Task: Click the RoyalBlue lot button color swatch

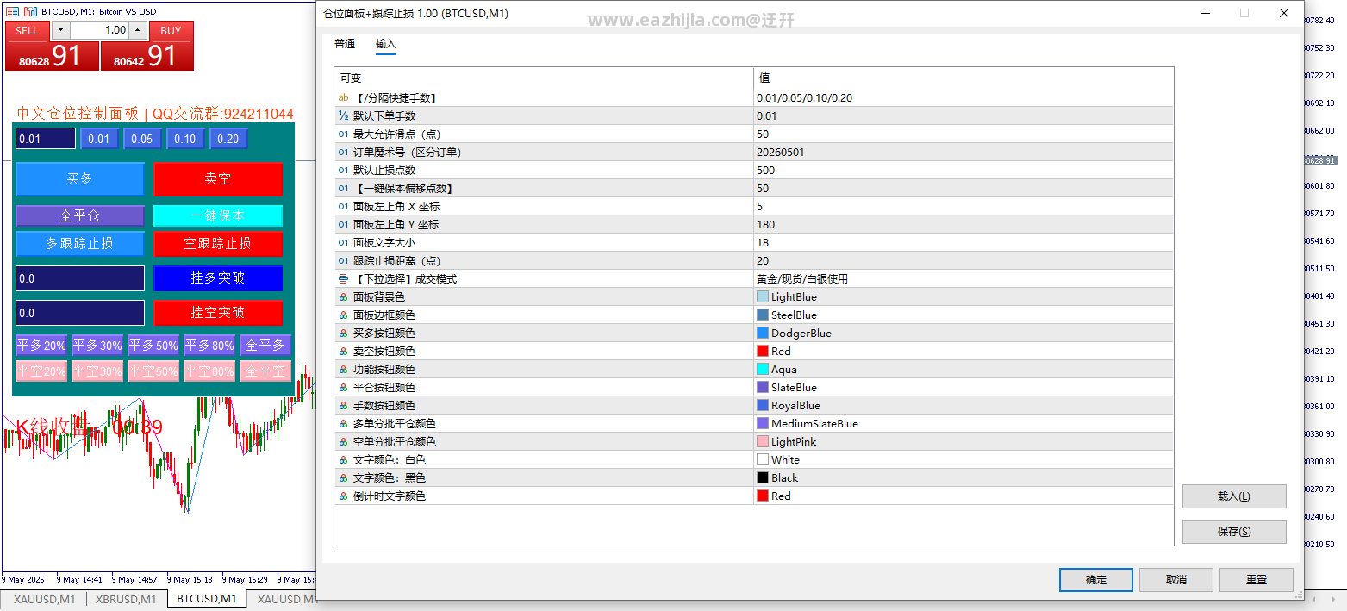Action: tap(763, 406)
